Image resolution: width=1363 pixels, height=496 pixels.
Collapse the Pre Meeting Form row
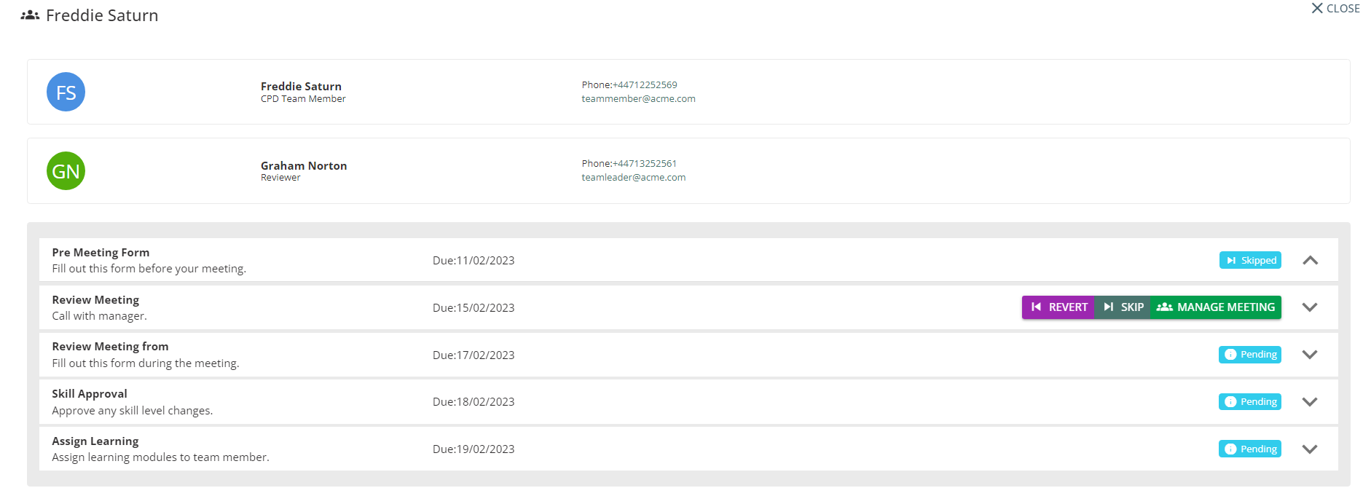[1310, 260]
